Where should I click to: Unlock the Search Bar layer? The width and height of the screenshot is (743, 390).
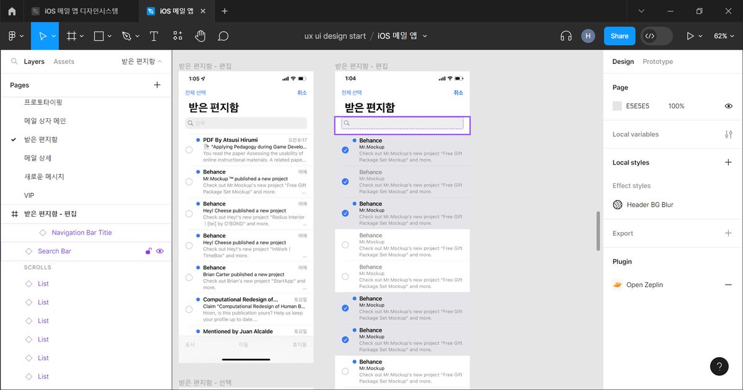[149, 251]
